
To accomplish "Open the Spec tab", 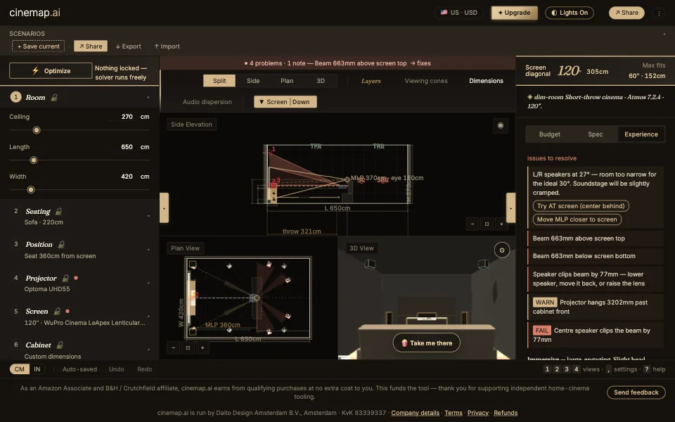I will [596, 134].
